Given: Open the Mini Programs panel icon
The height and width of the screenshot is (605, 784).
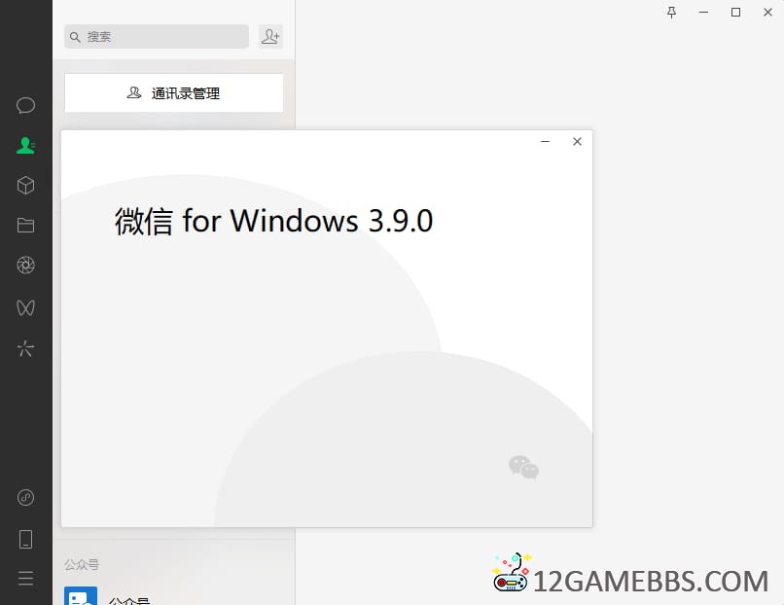Looking at the screenshot, I should point(25,497).
